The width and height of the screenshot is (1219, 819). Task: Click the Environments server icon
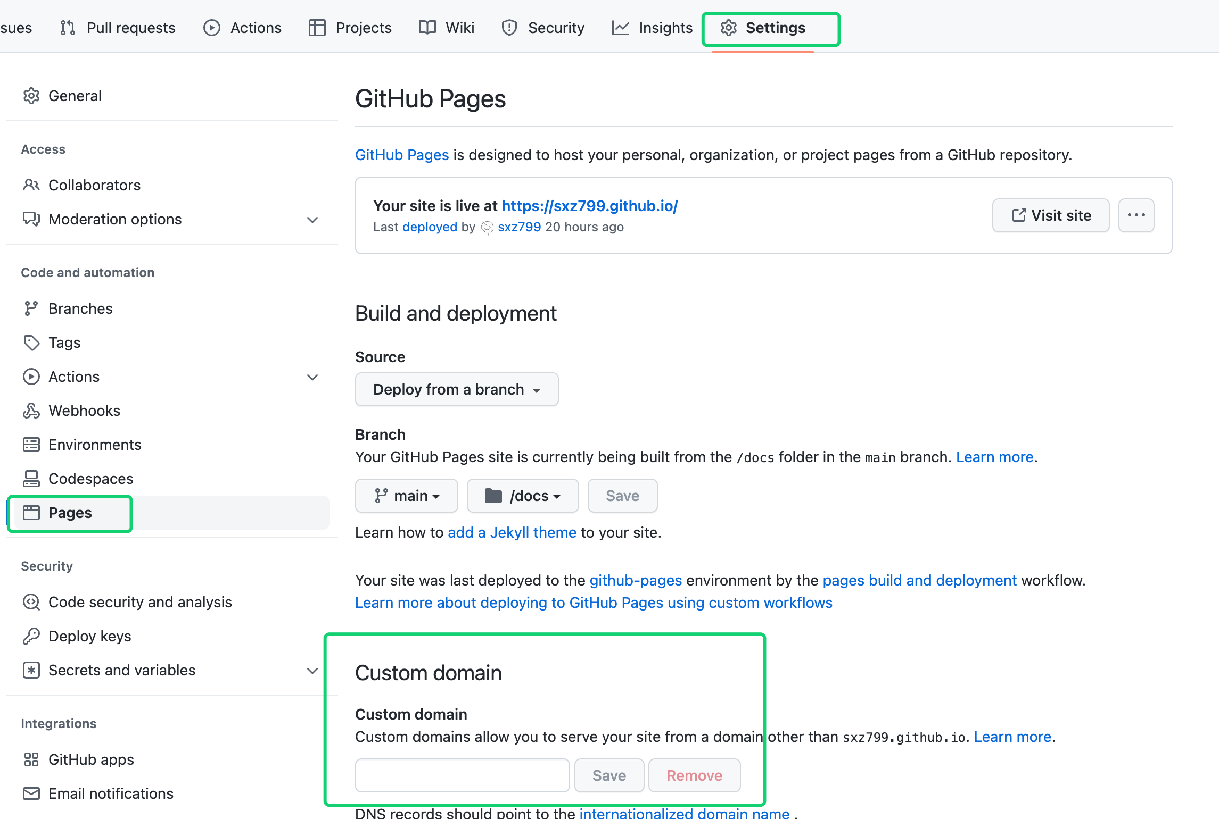coord(31,445)
